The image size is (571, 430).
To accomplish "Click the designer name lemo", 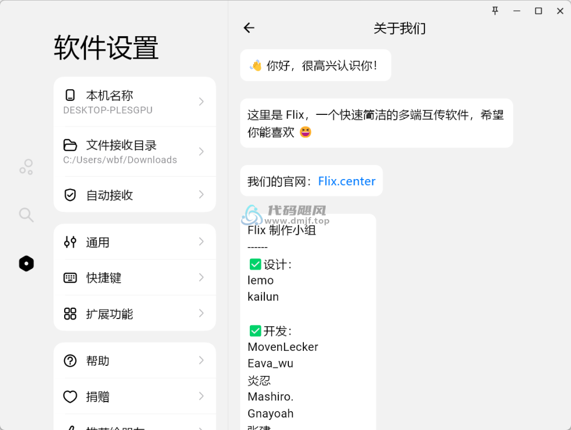I will (260, 281).
